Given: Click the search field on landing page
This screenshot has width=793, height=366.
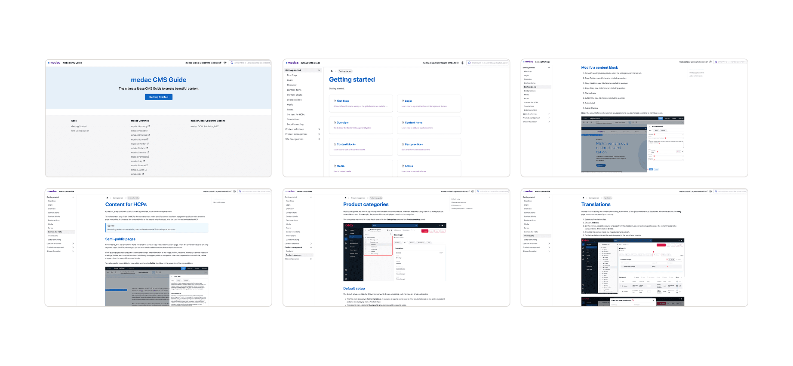Looking at the screenshot, I should click(x=250, y=63).
